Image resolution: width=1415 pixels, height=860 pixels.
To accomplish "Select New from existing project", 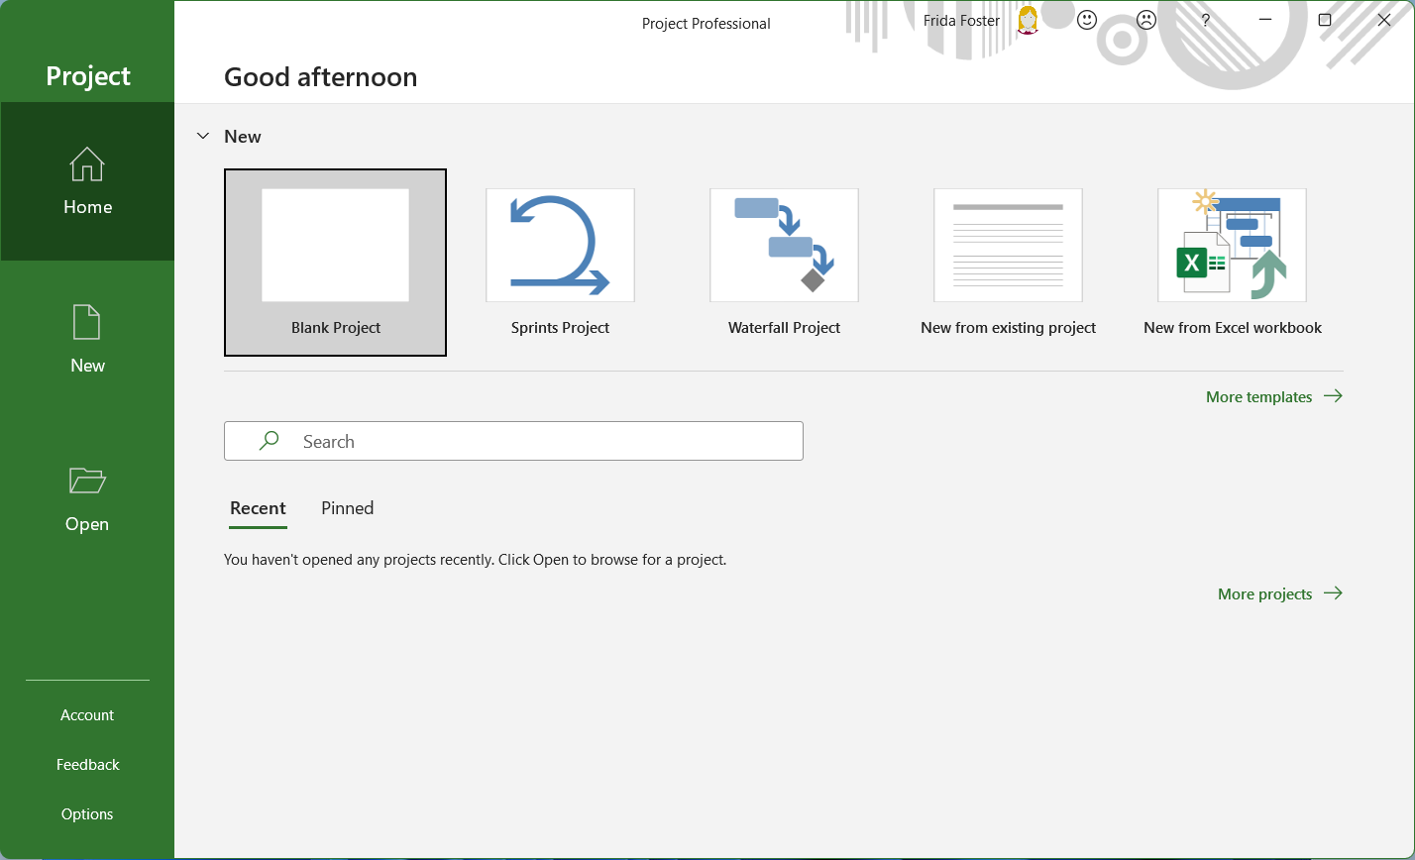I will [x=1008, y=263].
